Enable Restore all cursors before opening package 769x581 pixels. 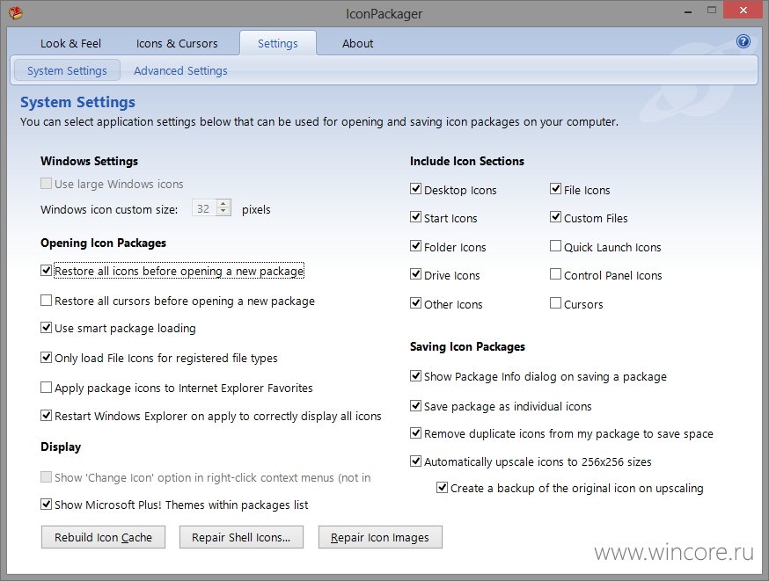pyautogui.click(x=46, y=301)
